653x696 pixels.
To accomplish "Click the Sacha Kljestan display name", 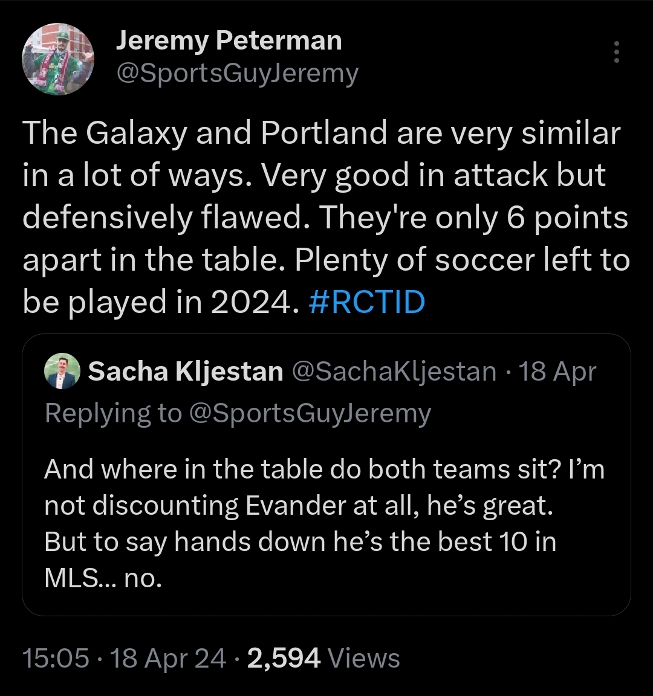I will click(186, 372).
